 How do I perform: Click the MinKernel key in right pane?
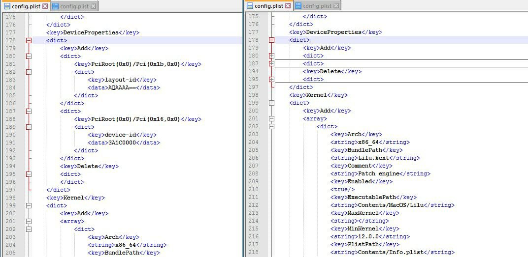coord(363,229)
